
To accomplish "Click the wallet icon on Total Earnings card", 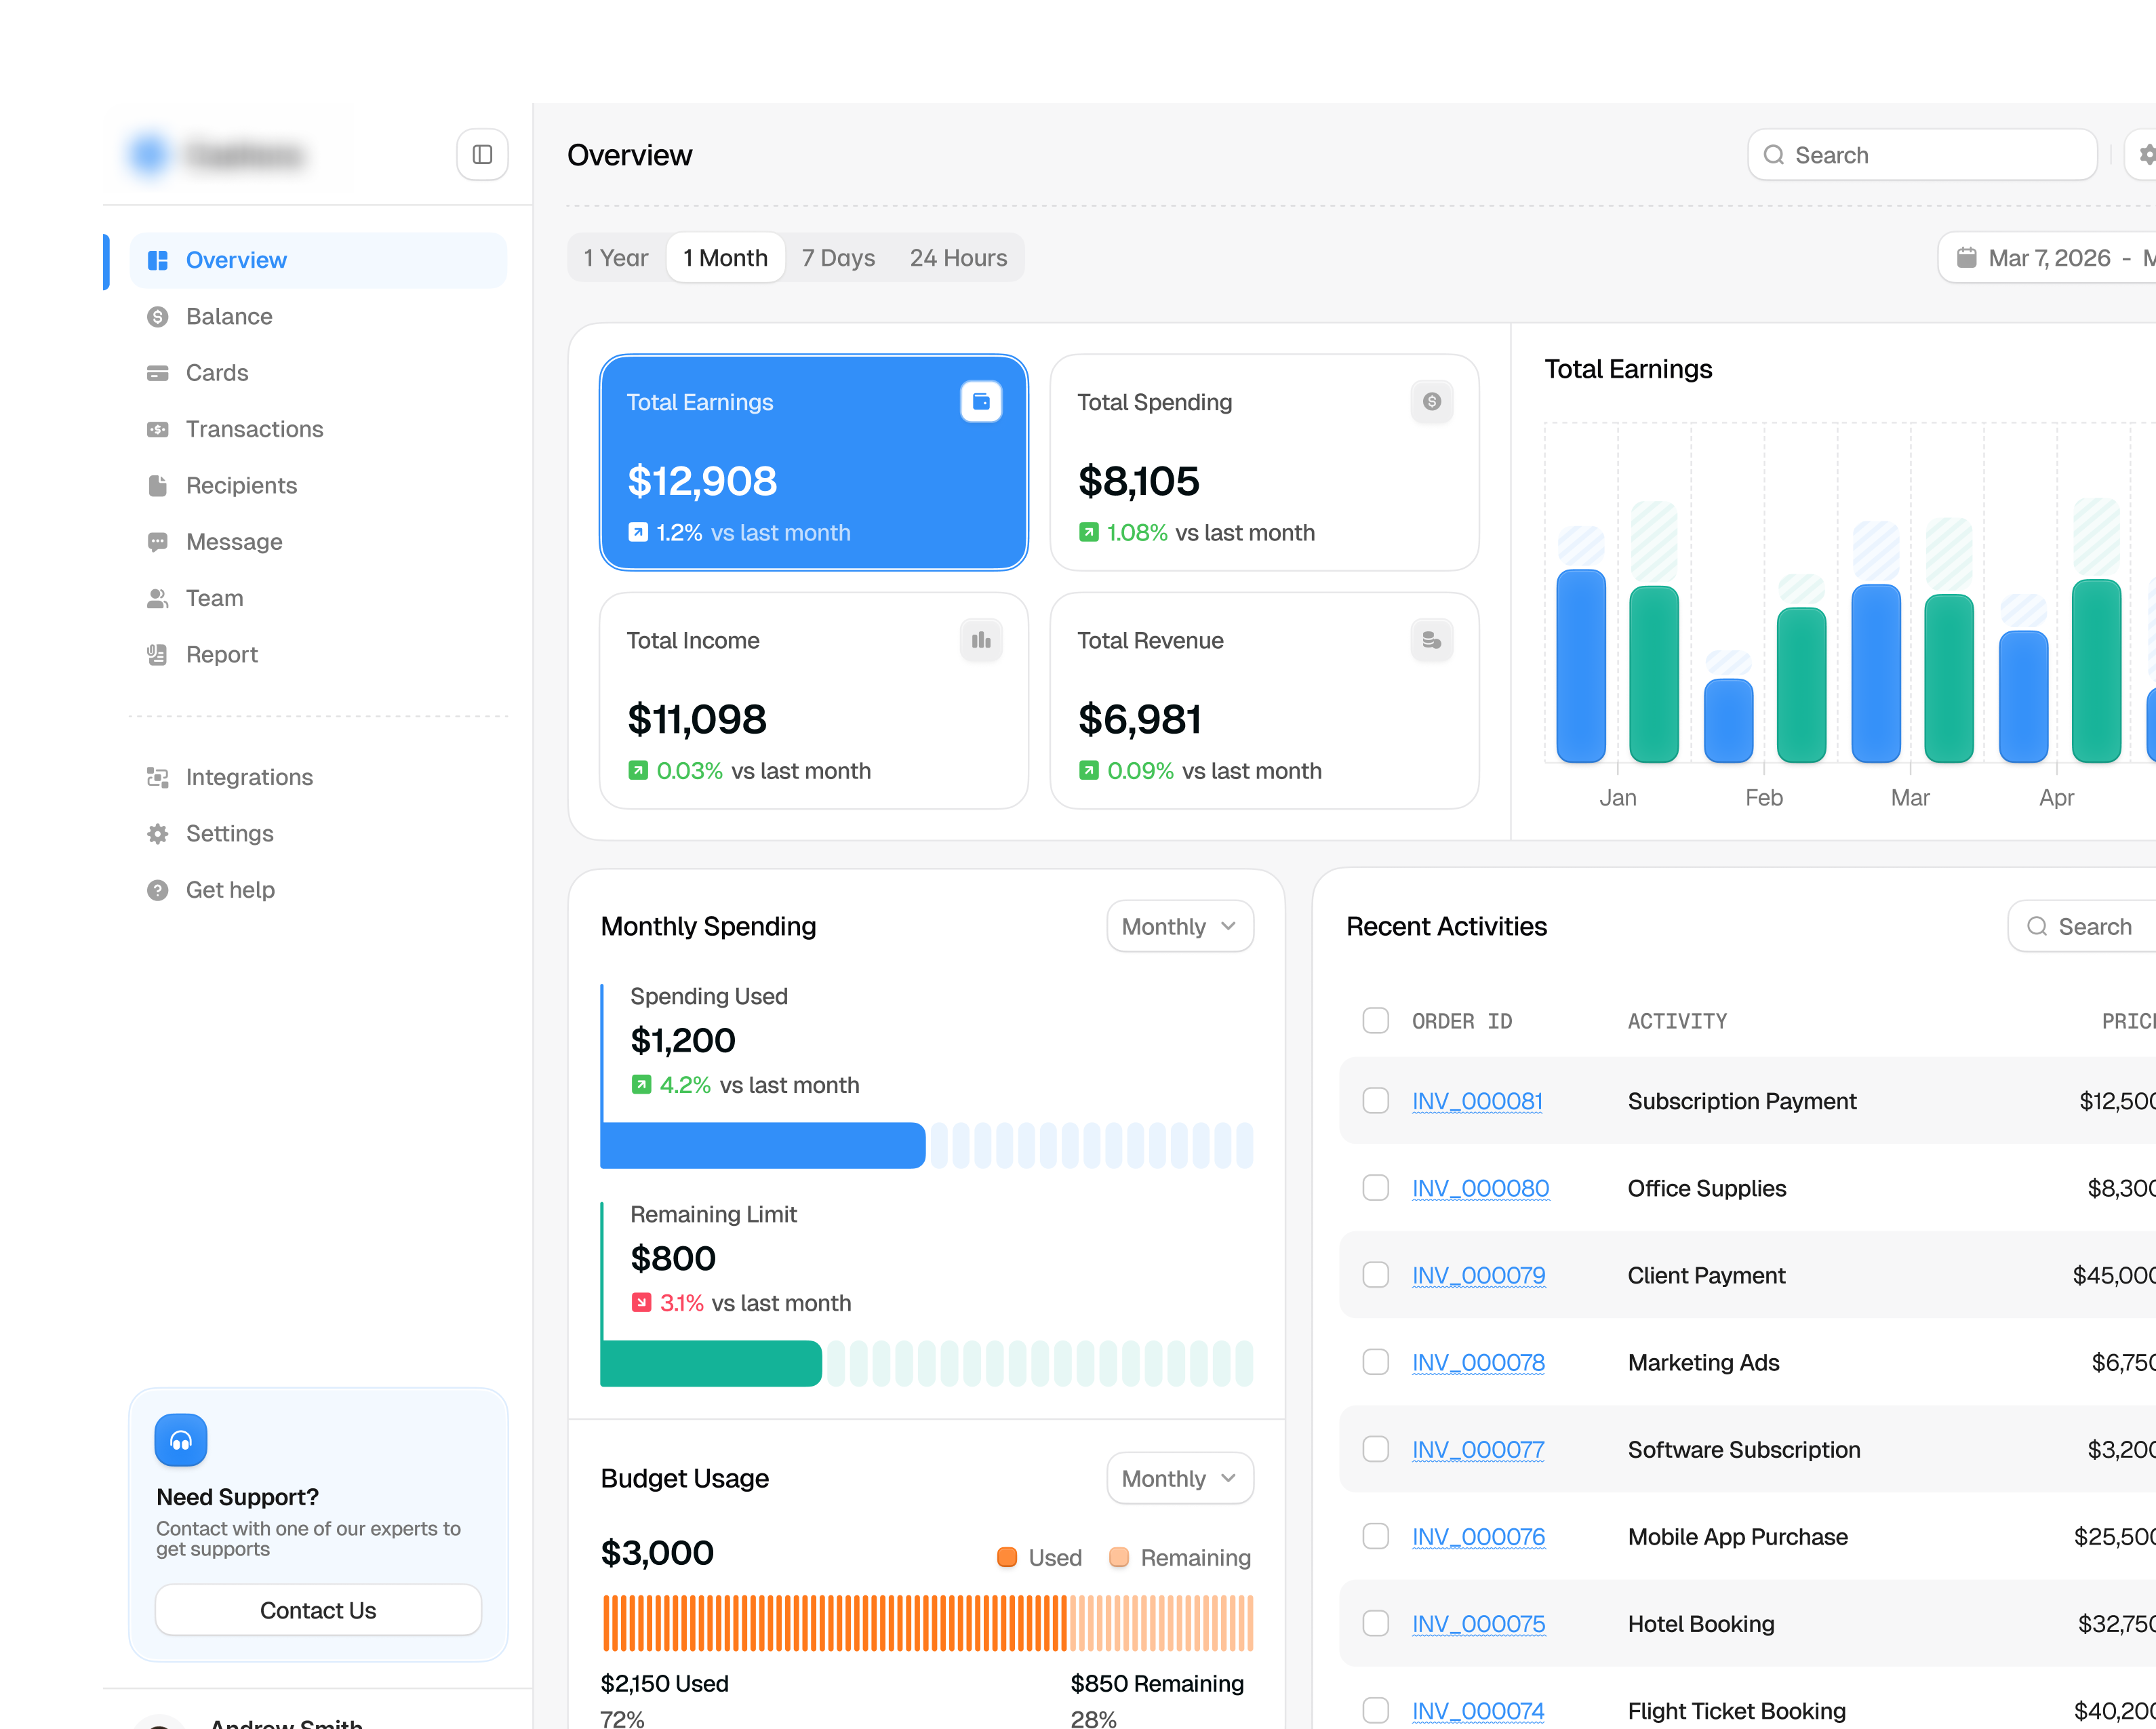I will coord(981,401).
